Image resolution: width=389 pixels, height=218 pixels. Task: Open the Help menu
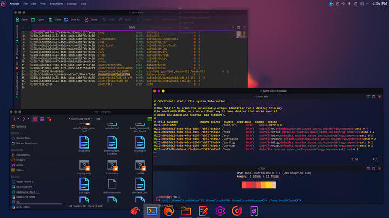83,4
